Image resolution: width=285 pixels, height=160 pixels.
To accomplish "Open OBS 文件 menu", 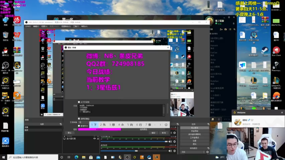I will tap(28, 26).
